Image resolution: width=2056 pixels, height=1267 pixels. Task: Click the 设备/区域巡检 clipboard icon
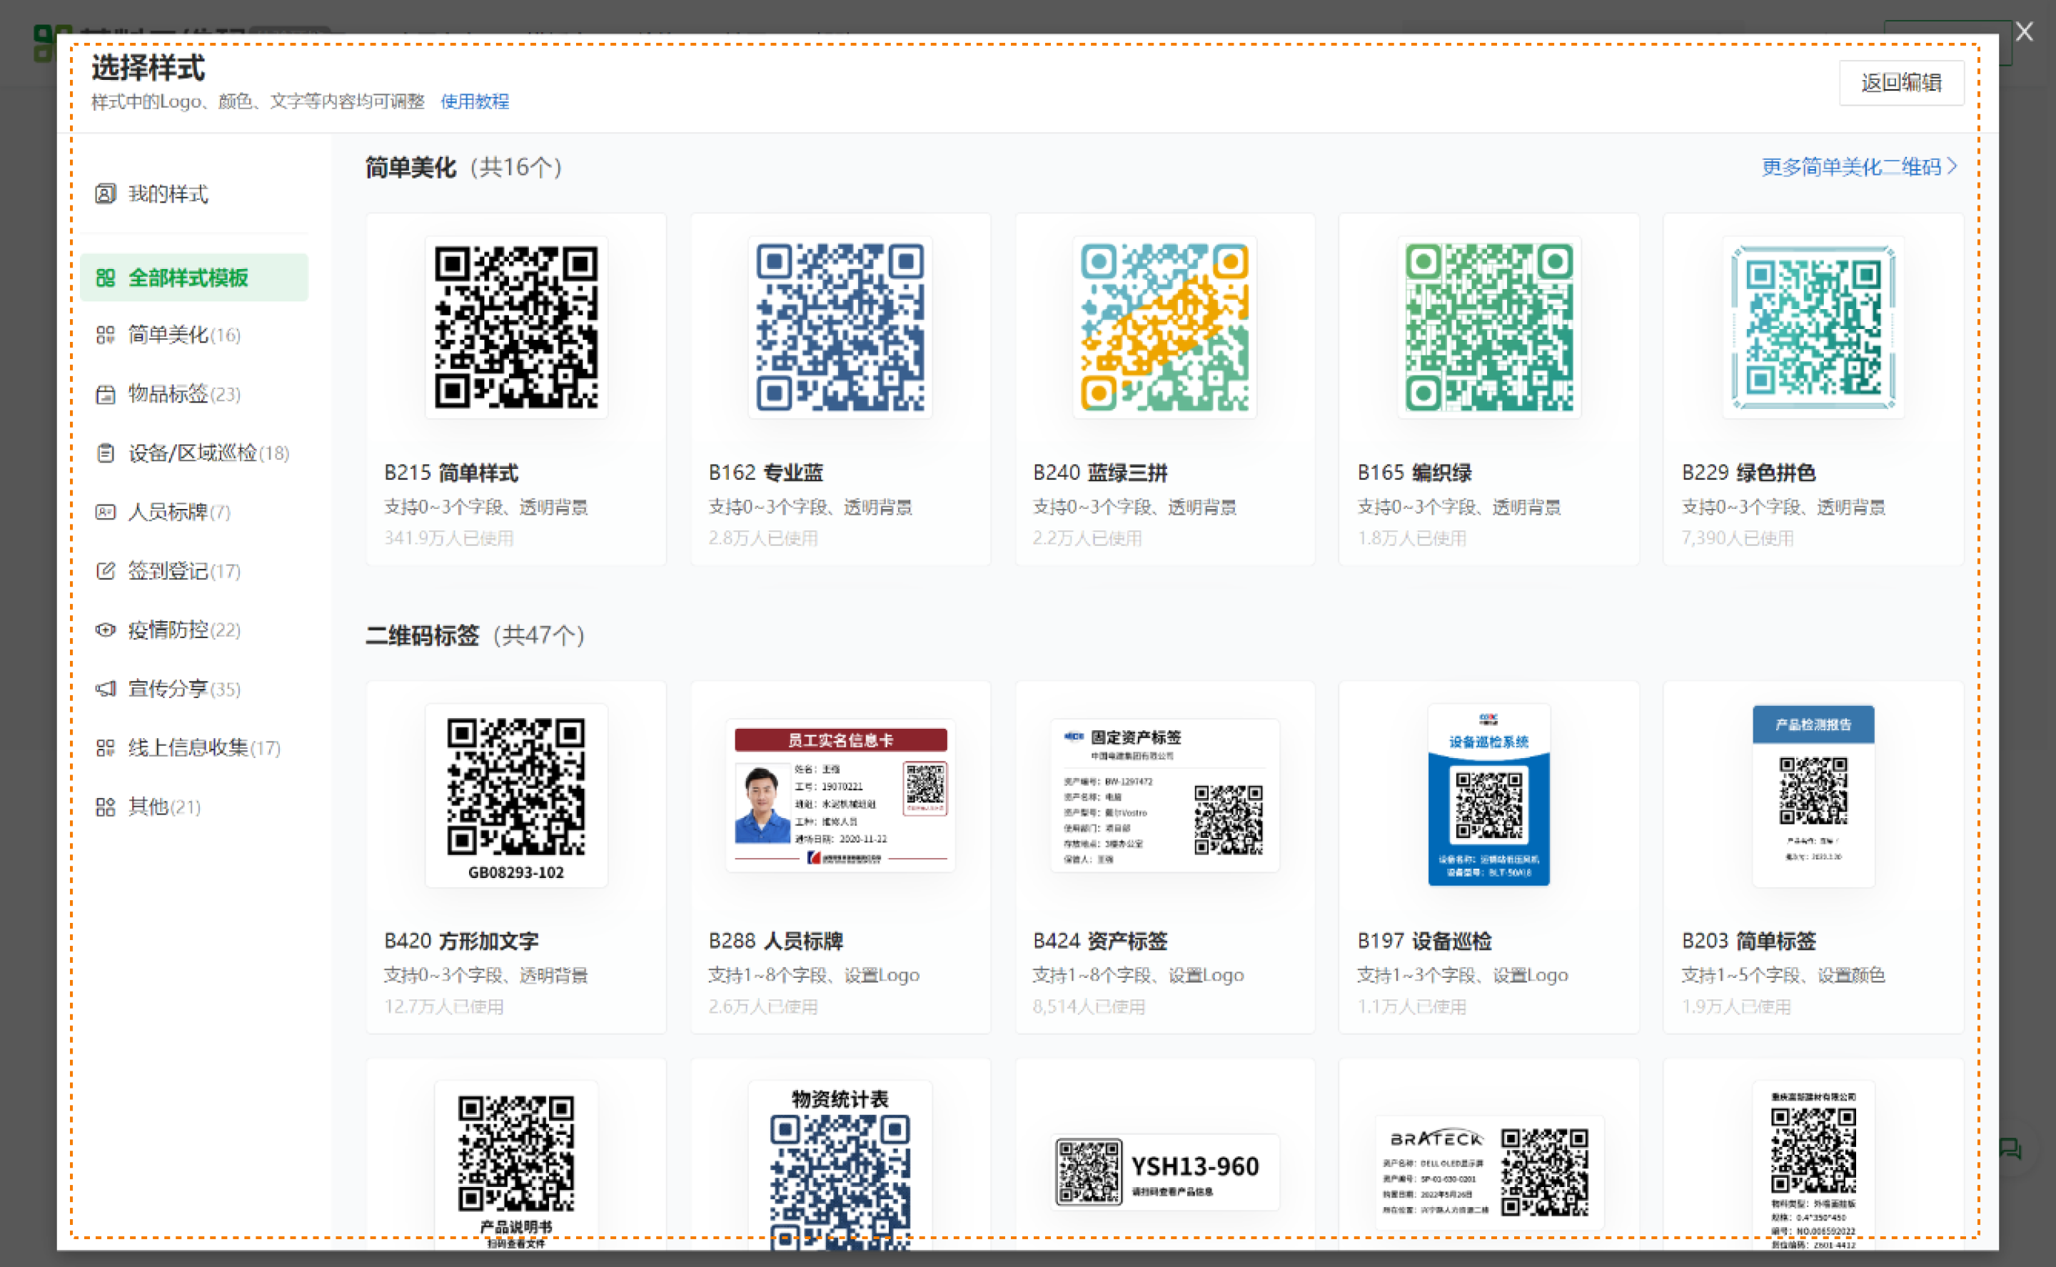point(105,453)
